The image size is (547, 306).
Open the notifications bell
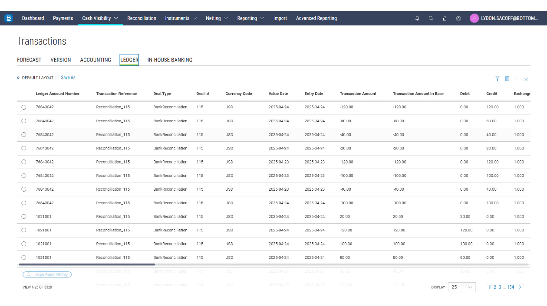(417, 19)
